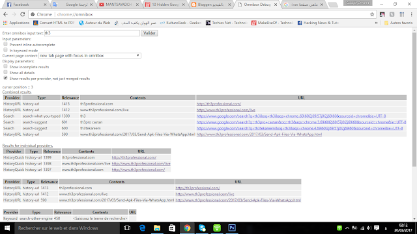Image resolution: width=417 pixels, height=234 pixels.
Task: Show hidden bookmarks via the overflow chevron
Action: tap(377, 23)
